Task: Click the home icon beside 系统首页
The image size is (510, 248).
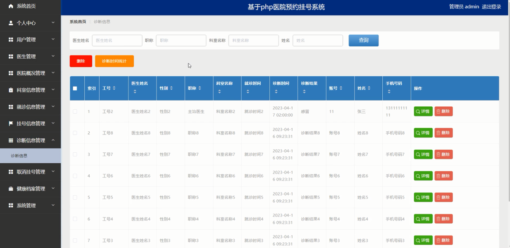Action: coord(11,6)
